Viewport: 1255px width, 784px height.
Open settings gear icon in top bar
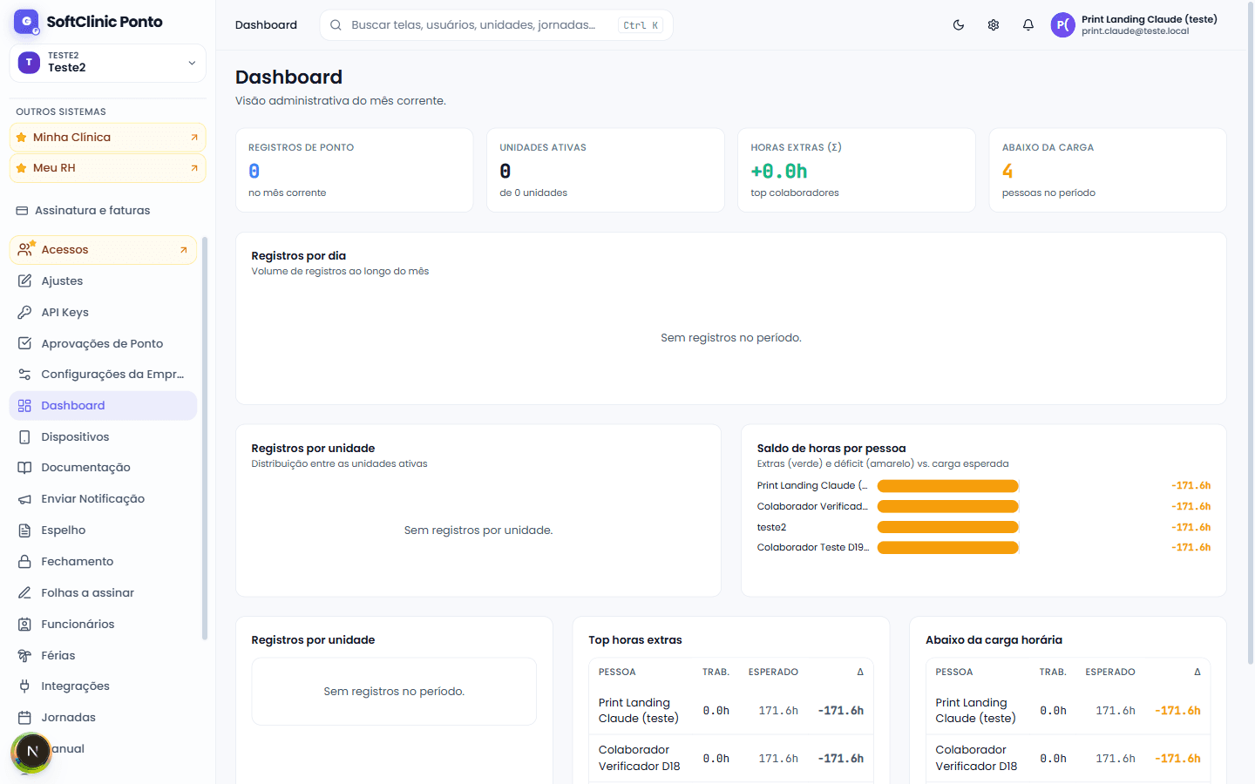(x=994, y=25)
